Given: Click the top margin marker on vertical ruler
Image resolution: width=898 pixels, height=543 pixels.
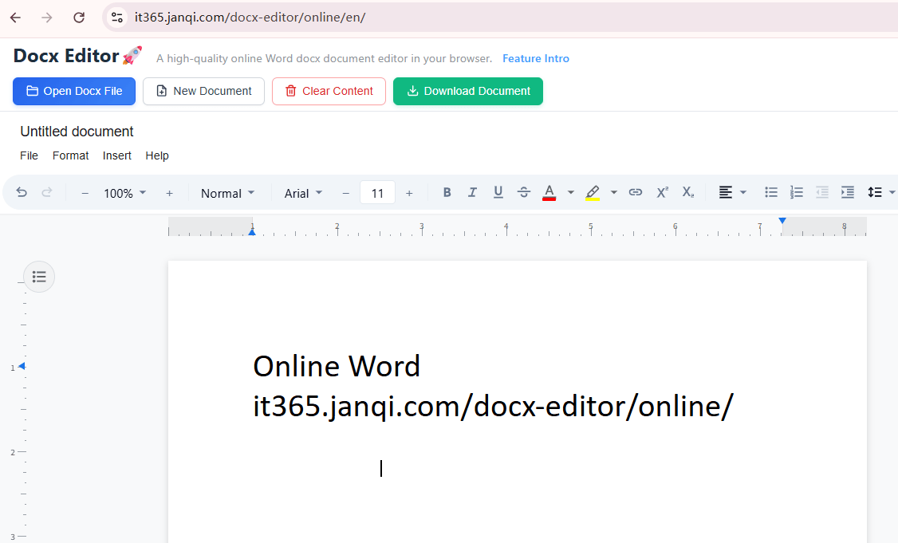Looking at the screenshot, I should pyautogui.click(x=22, y=366).
